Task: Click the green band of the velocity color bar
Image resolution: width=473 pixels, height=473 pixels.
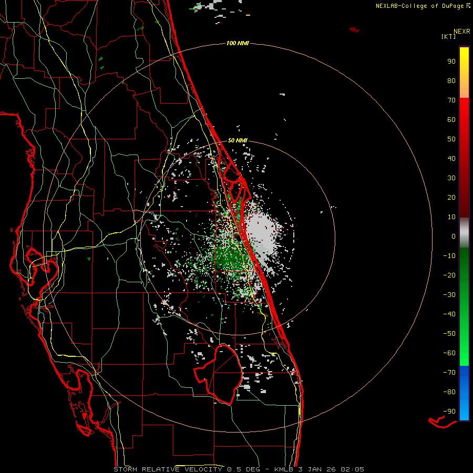Action: (x=464, y=307)
